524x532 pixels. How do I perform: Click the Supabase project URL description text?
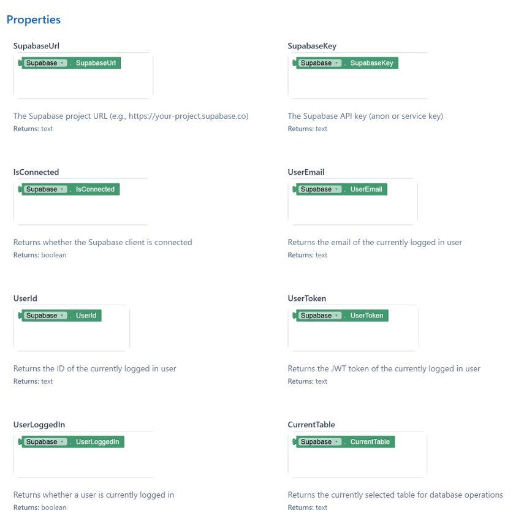(x=131, y=116)
